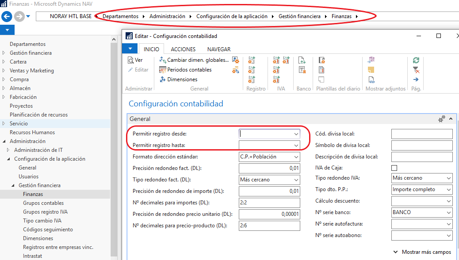The image size is (459, 260).
Task: Open Intrastat in the navigation tree
Action: [x=32, y=256]
